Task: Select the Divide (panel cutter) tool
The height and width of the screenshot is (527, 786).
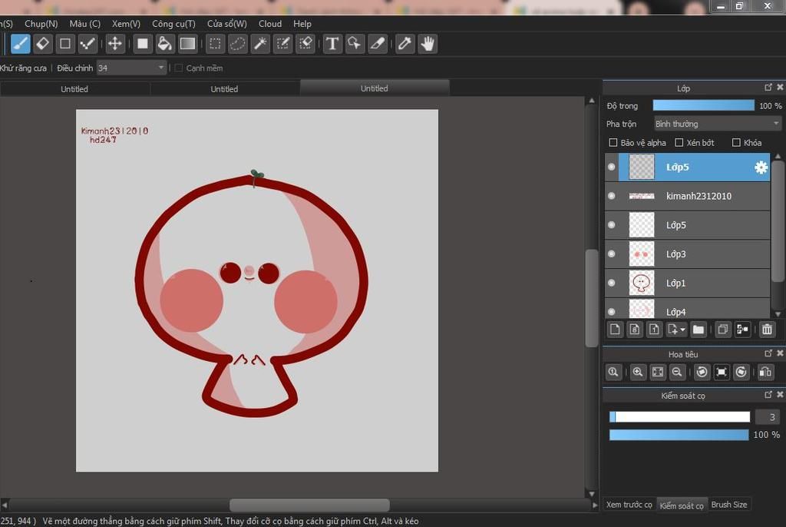Action: 377,44
